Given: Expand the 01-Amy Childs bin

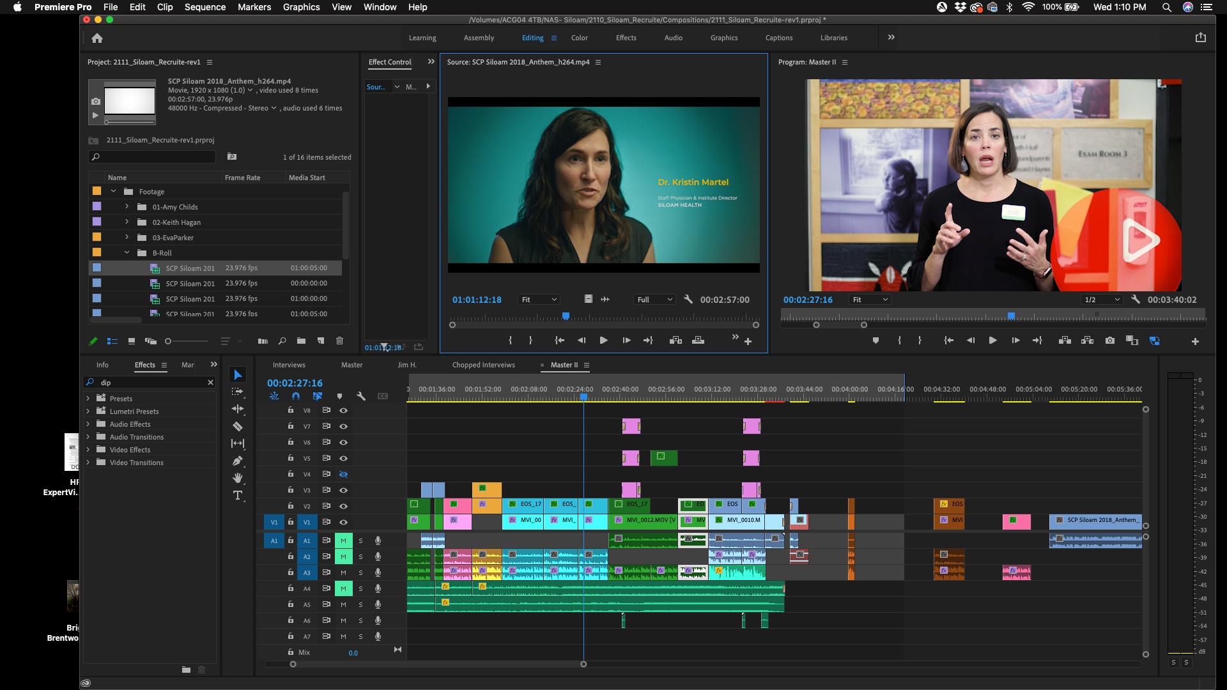Looking at the screenshot, I should click(127, 206).
